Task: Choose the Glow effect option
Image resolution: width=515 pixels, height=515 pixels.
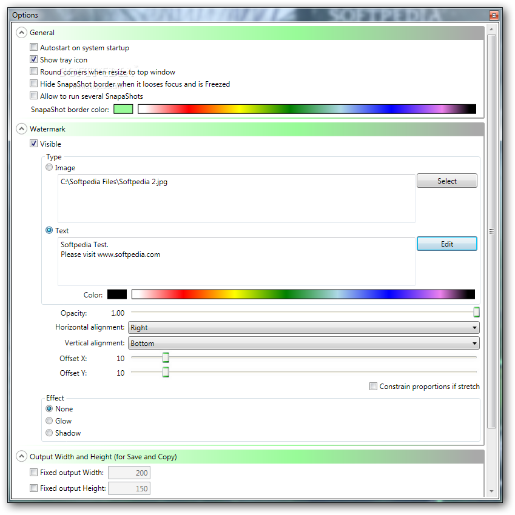Action: [x=49, y=421]
